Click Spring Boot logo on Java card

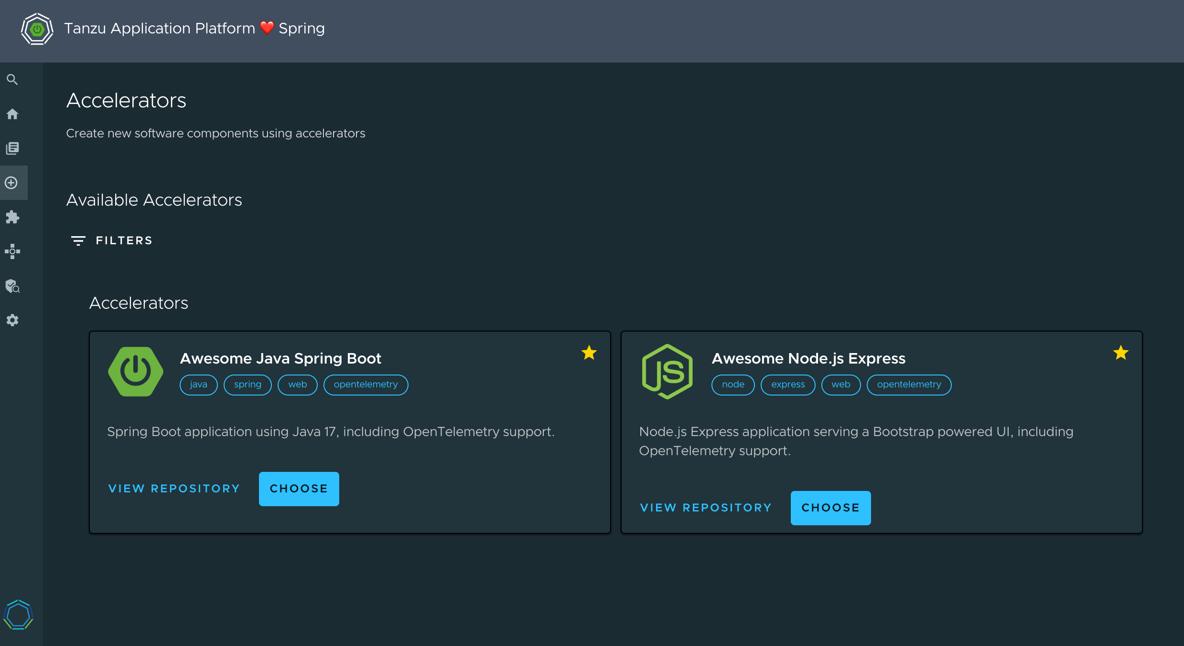click(x=136, y=371)
